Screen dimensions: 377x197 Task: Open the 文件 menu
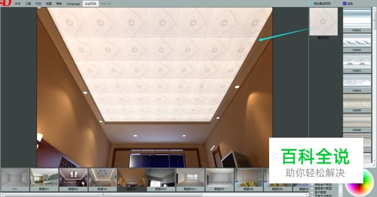coord(17,4)
